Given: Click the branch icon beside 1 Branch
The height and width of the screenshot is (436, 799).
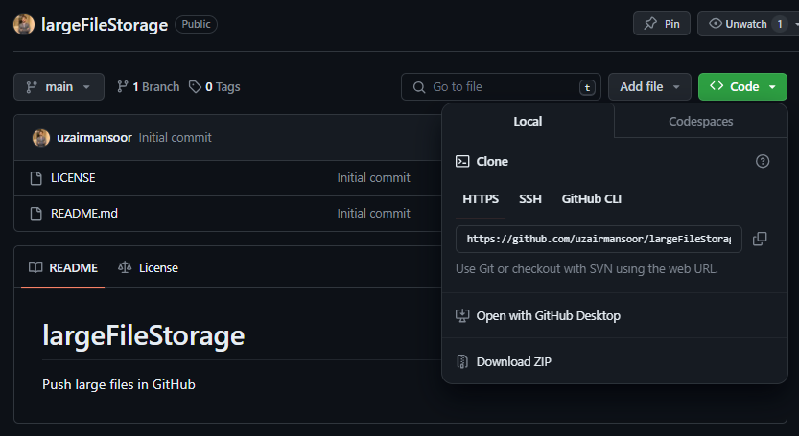Looking at the screenshot, I should (123, 87).
